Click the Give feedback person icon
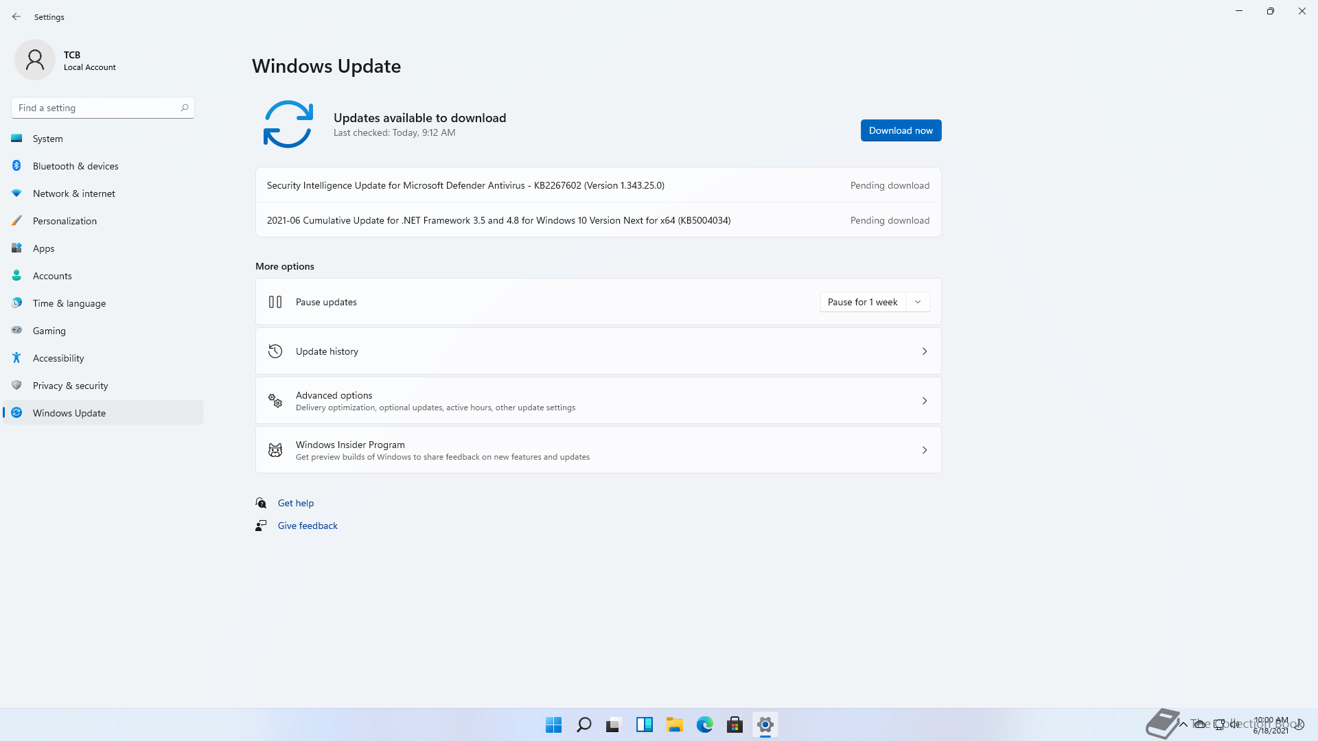 pyautogui.click(x=261, y=526)
